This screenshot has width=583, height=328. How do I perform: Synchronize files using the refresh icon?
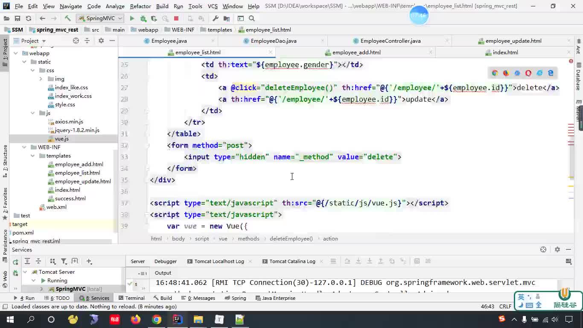(x=29, y=18)
